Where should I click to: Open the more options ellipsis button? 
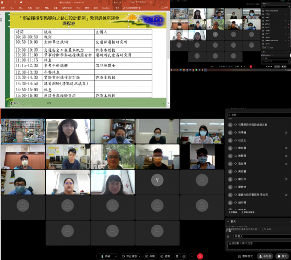tap(192, 256)
